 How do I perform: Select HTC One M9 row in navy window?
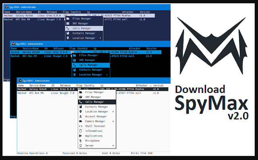(x=79, y=20)
